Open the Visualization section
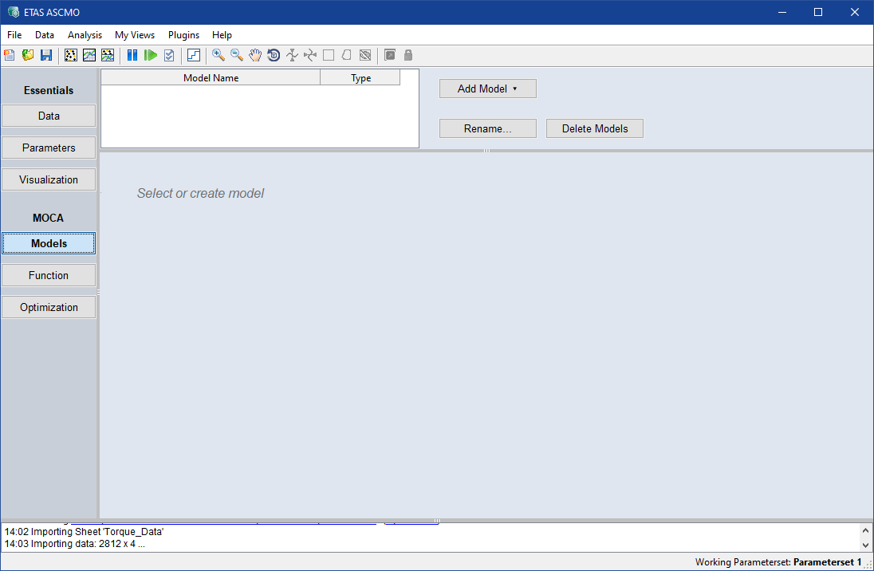This screenshot has height=571, width=874. click(x=49, y=179)
